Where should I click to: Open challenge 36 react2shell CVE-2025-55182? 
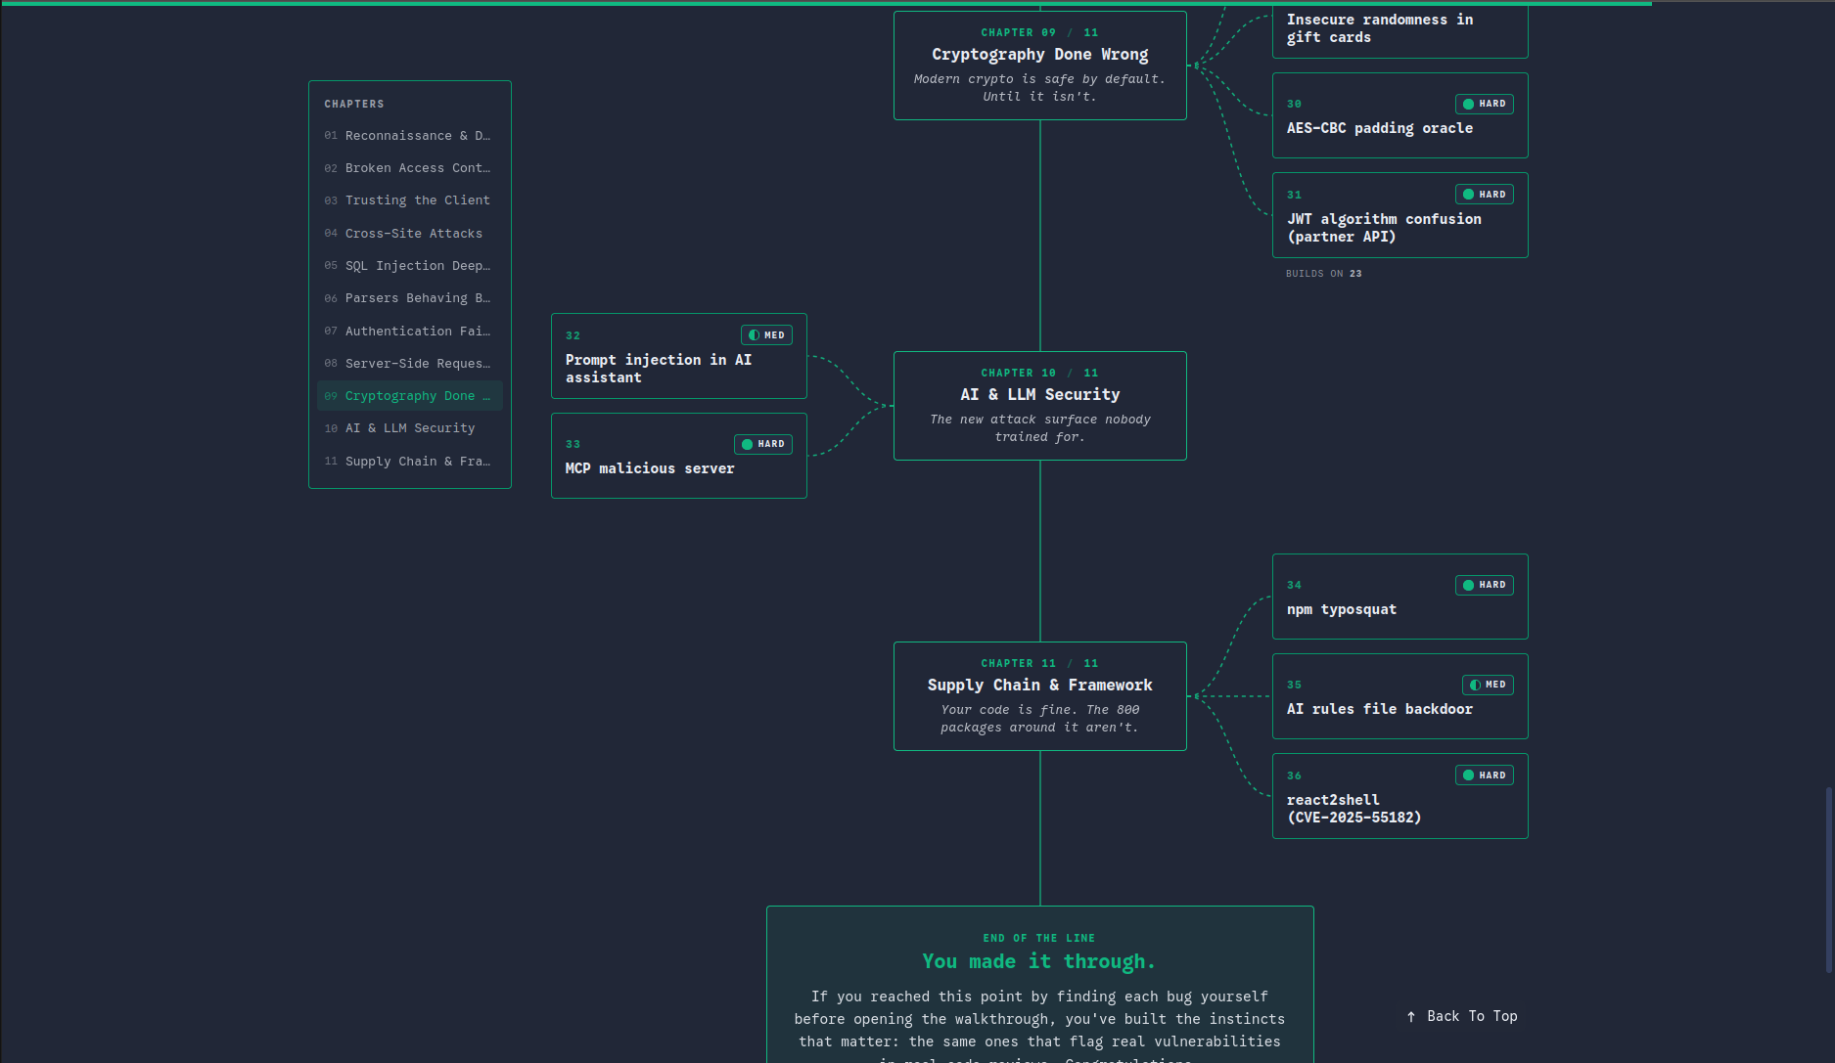[1399, 796]
